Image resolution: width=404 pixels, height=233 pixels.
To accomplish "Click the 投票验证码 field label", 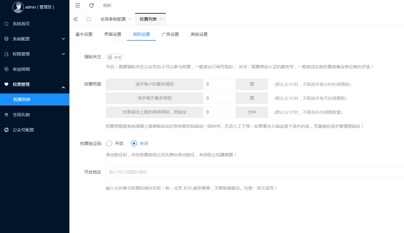I will (x=91, y=144).
